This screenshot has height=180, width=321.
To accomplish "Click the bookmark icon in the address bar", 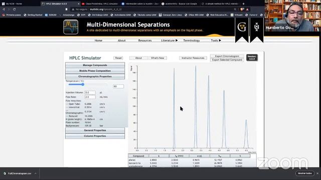I will [x=66, y=9].
